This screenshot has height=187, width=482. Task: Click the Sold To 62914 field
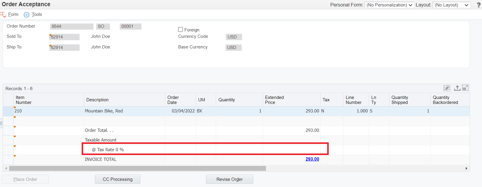[64, 37]
